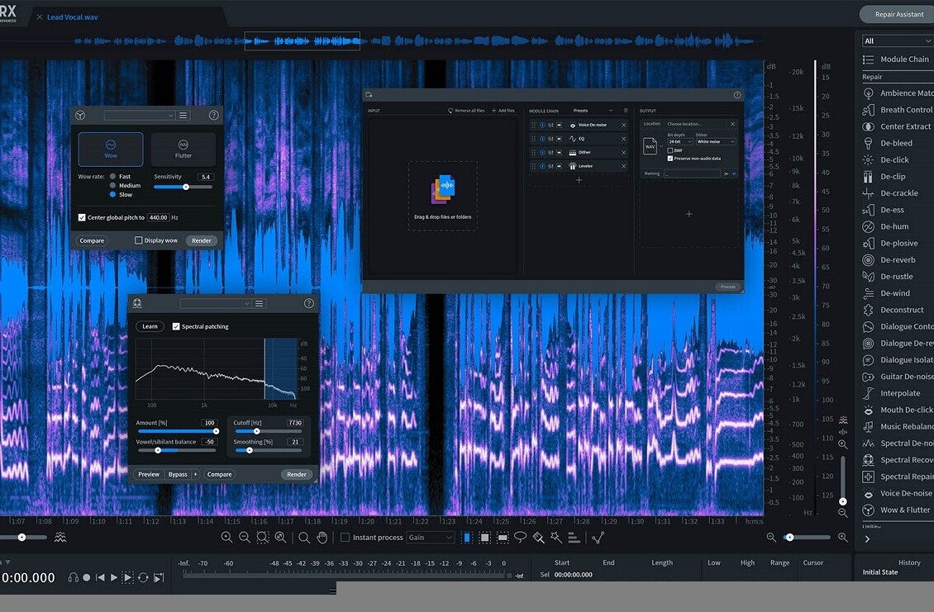Expand the Gain instant process dropdown
934x612 pixels.
(431, 538)
